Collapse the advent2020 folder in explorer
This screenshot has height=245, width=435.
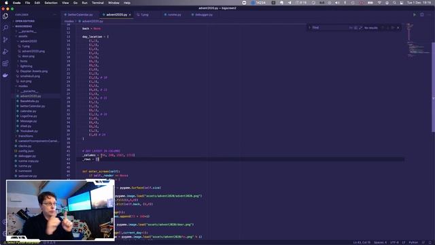point(29,41)
